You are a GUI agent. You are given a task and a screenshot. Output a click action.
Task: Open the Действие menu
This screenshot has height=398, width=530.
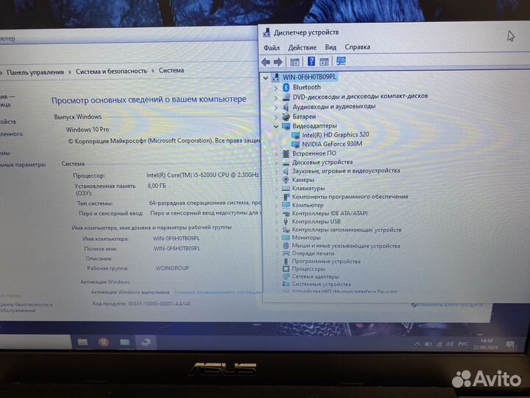(303, 47)
